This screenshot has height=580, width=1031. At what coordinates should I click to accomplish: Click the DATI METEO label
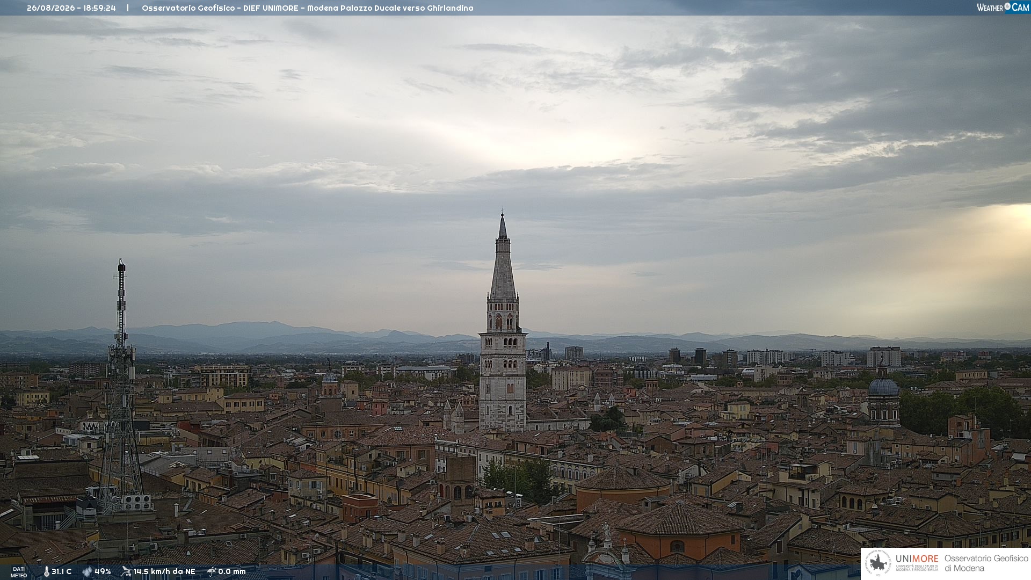coord(19,572)
